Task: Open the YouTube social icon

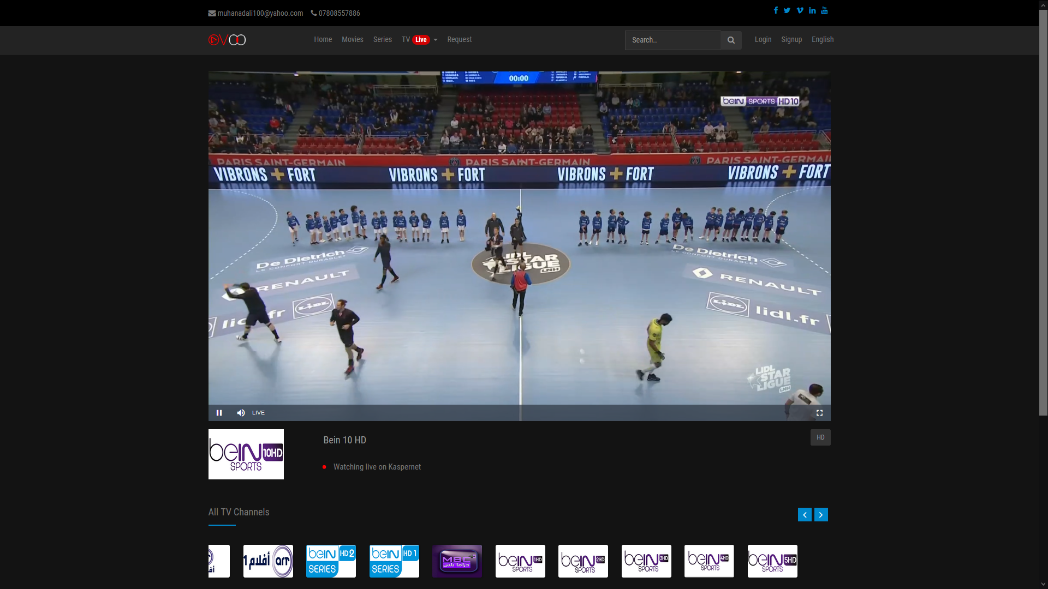Action: pyautogui.click(x=824, y=10)
